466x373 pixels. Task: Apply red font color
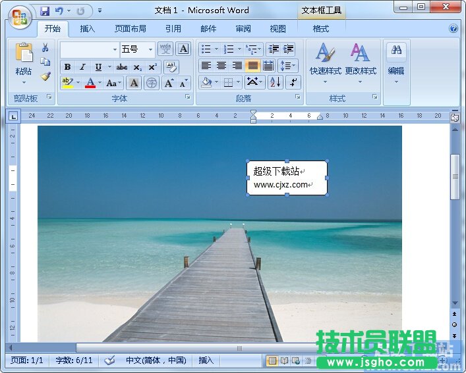[x=90, y=83]
